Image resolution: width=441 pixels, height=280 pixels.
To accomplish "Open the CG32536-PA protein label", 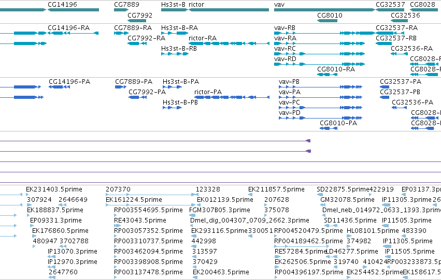I will pos(412,102).
